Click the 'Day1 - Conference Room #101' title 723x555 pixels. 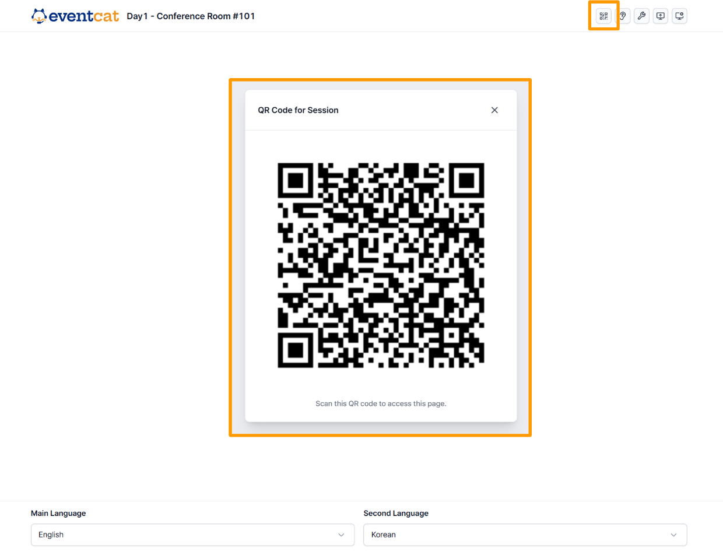click(191, 16)
